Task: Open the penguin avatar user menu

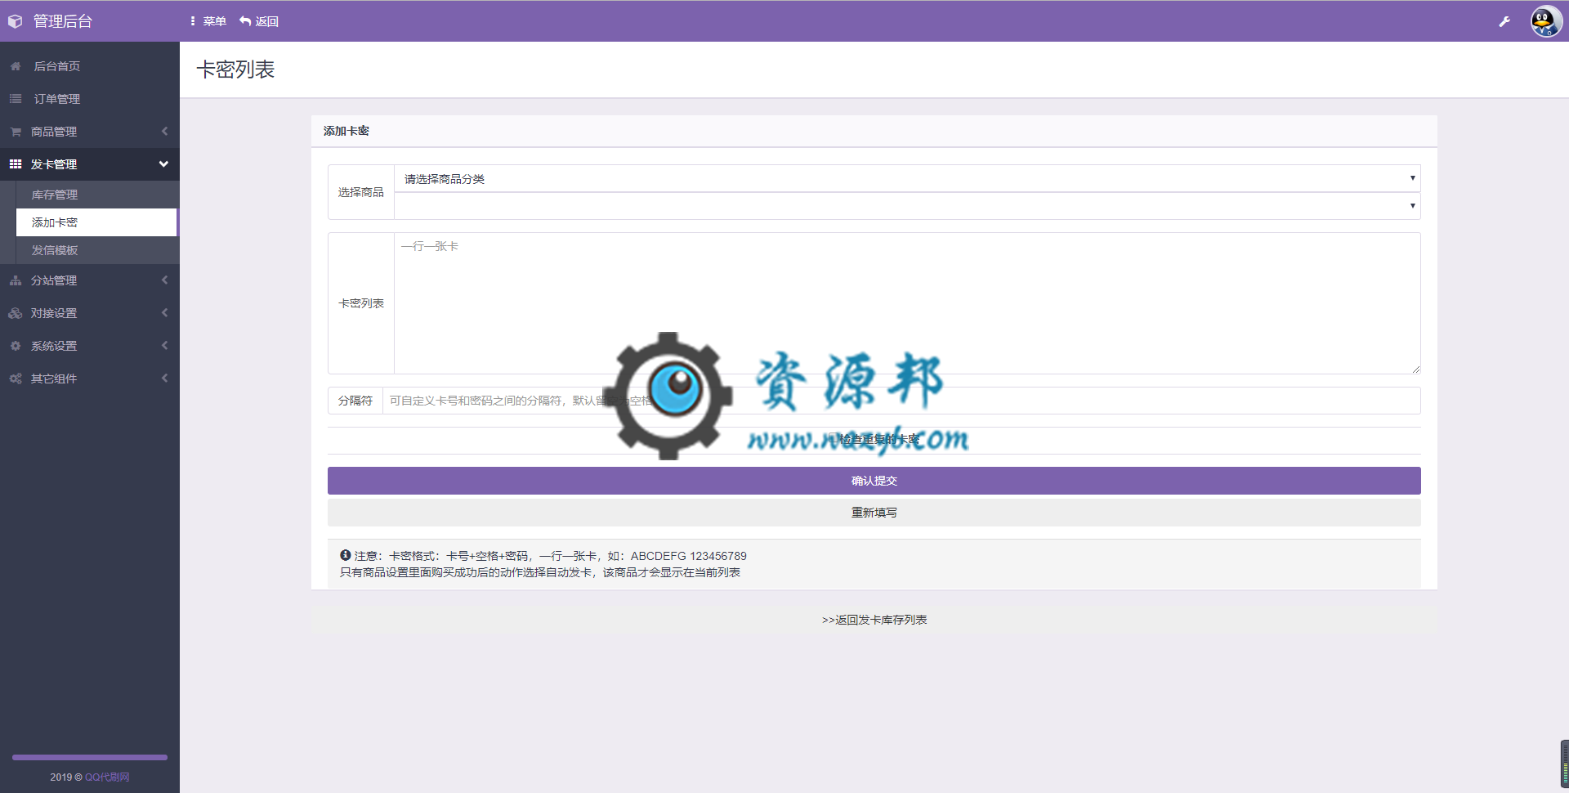Action: click(1546, 21)
